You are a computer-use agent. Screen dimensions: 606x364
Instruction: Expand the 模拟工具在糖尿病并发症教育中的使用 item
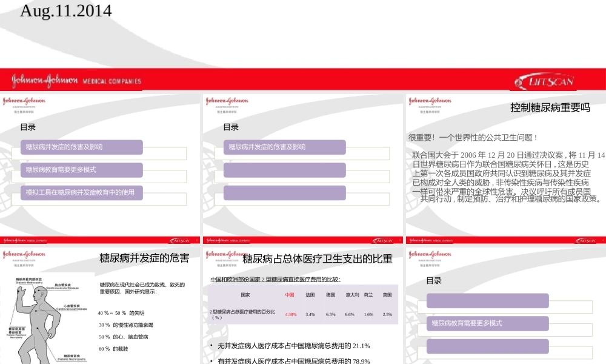coord(82,193)
